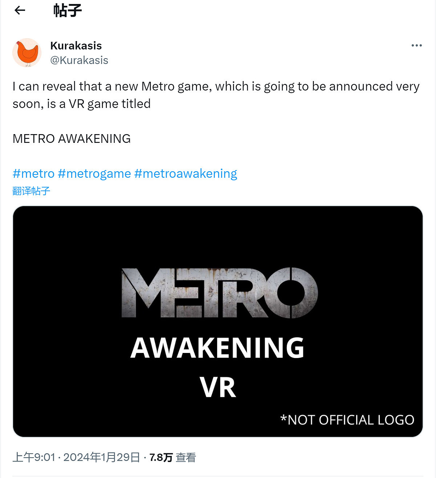Image resolution: width=443 pixels, height=478 pixels.
Task: Click the white VR text in image
Action: point(218,387)
